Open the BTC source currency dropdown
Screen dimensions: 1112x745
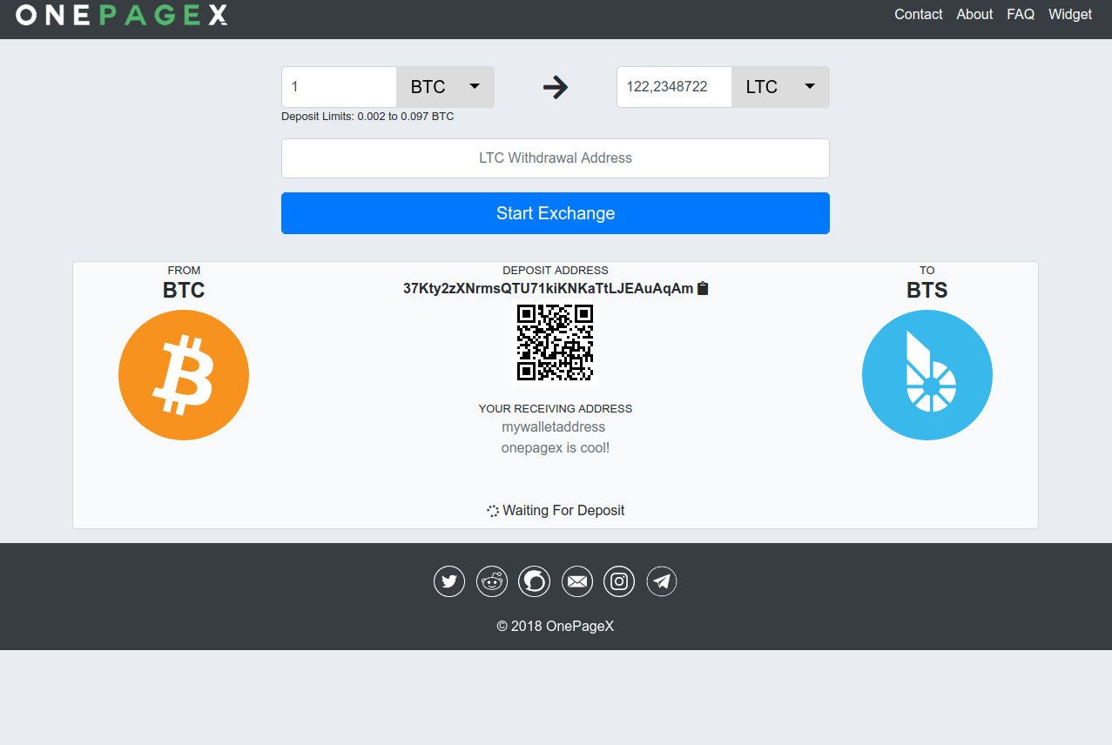point(446,87)
